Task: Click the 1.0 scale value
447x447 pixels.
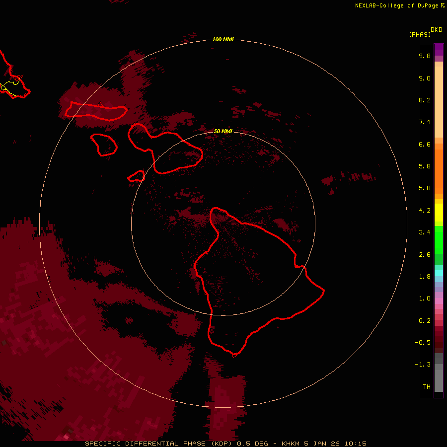Action: coord(425,298)
